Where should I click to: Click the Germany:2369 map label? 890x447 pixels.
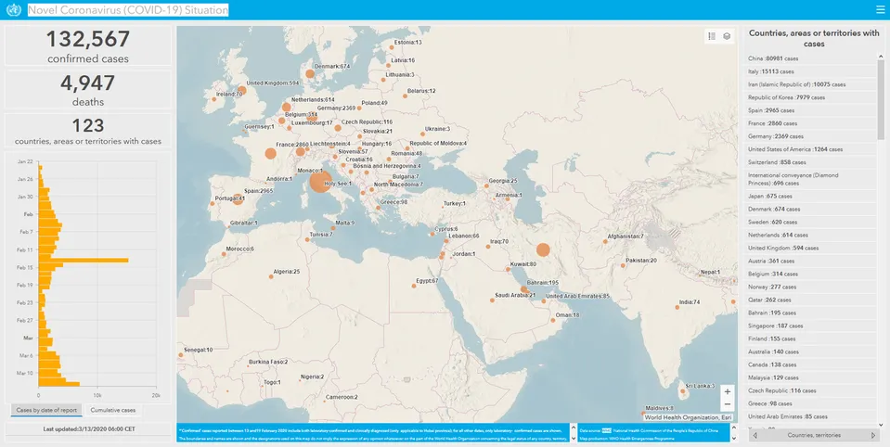336,109
